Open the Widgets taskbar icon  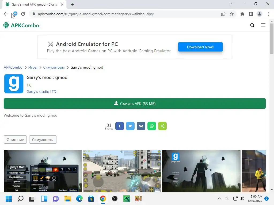[x=44, y=199]
